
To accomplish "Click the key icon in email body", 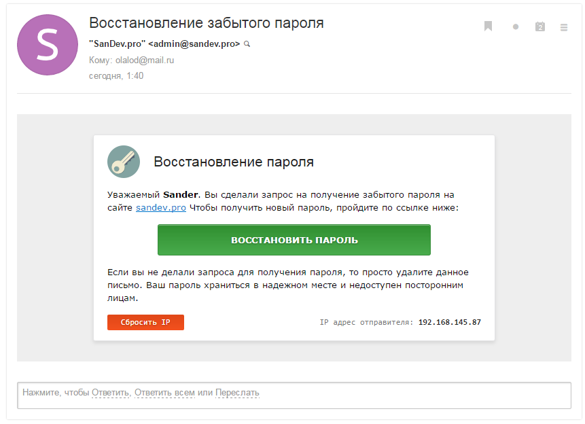I will [x=124, y=162].
